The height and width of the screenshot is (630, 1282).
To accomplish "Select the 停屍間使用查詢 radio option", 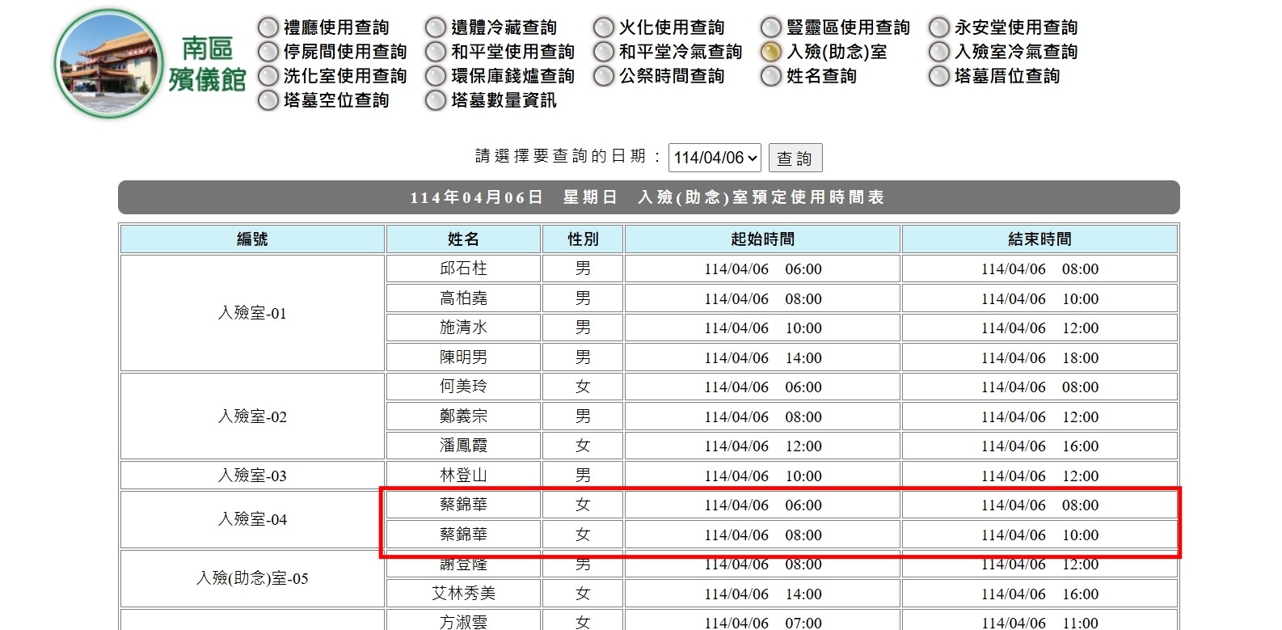I will coord(268,52).
